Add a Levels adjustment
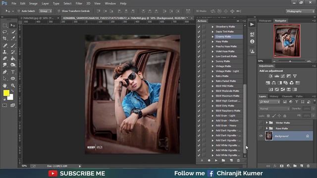Screen dimensions: 317x178 coord(276,76)
